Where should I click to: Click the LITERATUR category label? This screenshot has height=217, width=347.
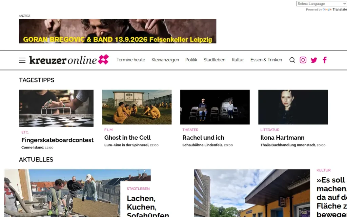270,130
